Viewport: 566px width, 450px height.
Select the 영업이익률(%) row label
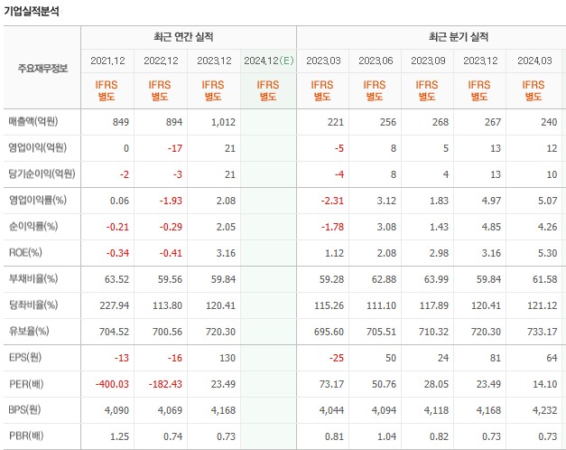[38, 201]
